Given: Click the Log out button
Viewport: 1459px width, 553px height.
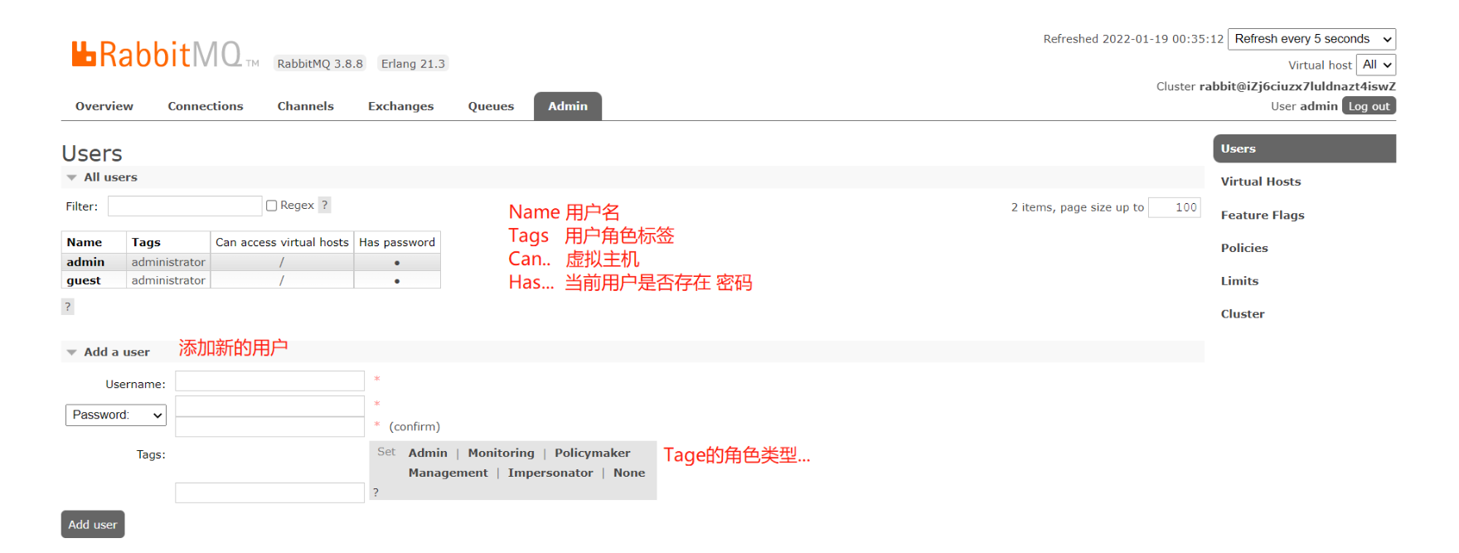Looking at the screenshot, I should 1369,106.
